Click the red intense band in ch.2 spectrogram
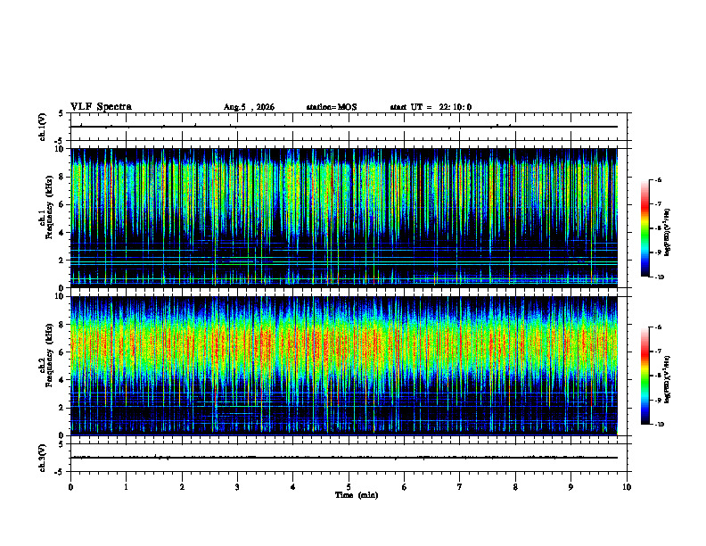Screen dimensions: 706x546 (344, 345)
